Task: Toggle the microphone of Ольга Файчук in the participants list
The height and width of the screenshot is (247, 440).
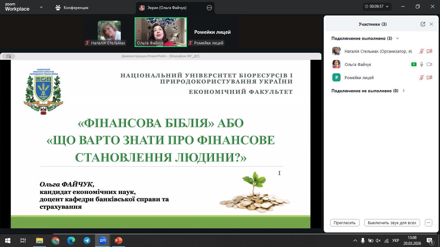Action: 421,64
